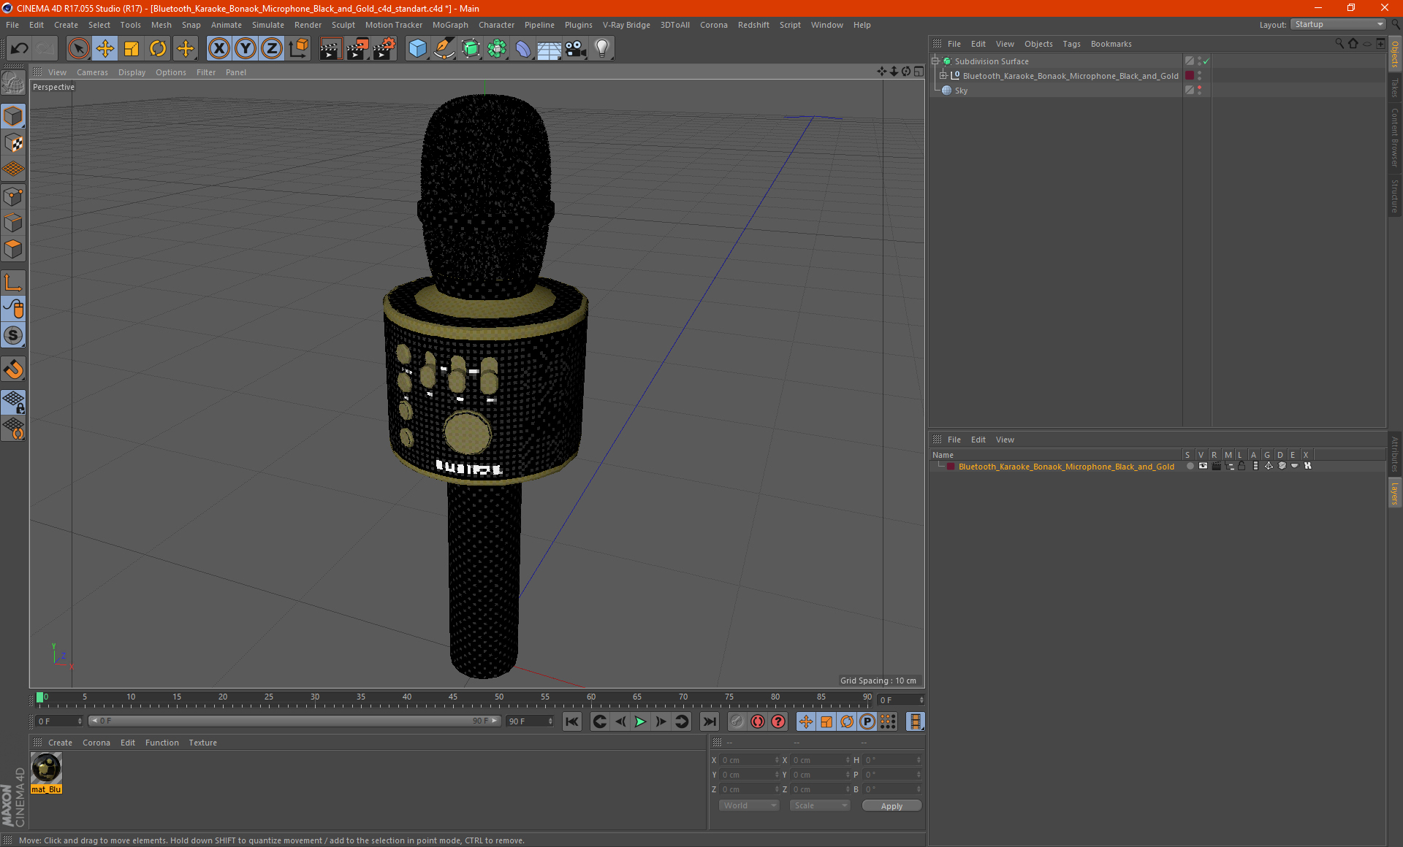1403x847 pixels.
Task: Click the layer color swatch in Layers panel
Action: 950,467
